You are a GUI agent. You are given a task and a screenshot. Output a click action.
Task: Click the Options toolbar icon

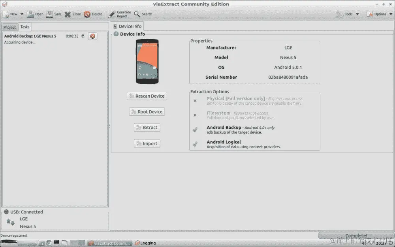point(370,14)
